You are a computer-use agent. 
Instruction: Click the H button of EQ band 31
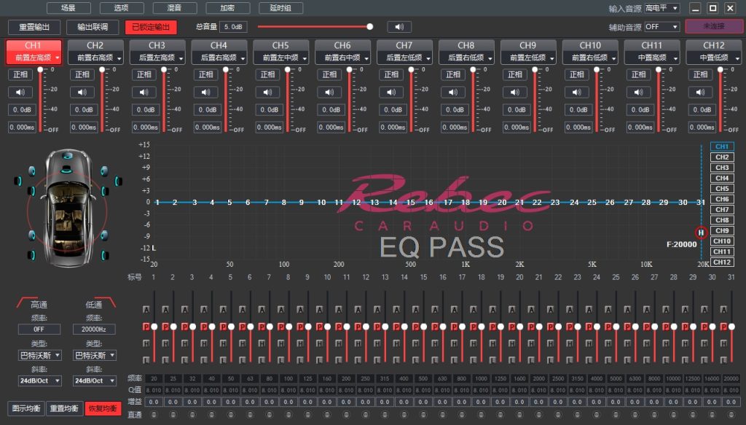click(723, 343)
